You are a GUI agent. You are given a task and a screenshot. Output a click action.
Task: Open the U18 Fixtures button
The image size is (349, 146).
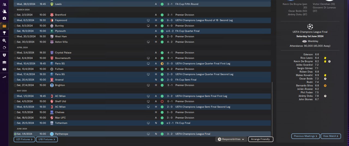[x=47, y=139]
